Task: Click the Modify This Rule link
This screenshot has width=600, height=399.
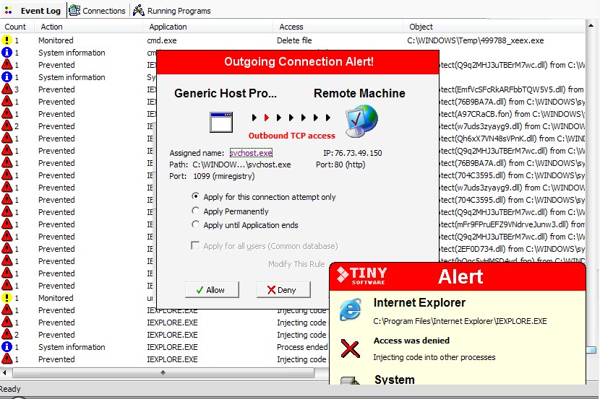Action: click(296, 264)
